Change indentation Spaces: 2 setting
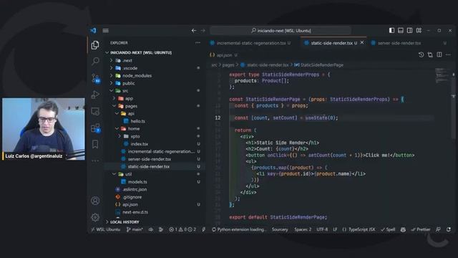The image size is (458, 258). (303, 229)
